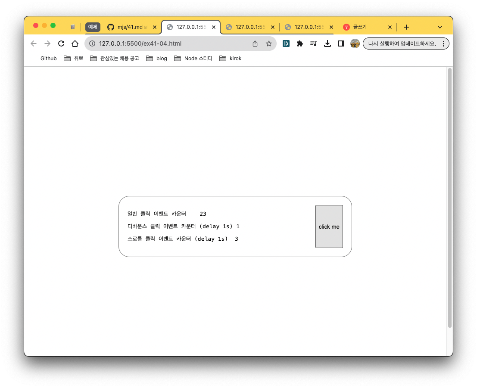477x388 pixels.
Task: Go forward to the next page
Action: (x=47, y=43)
